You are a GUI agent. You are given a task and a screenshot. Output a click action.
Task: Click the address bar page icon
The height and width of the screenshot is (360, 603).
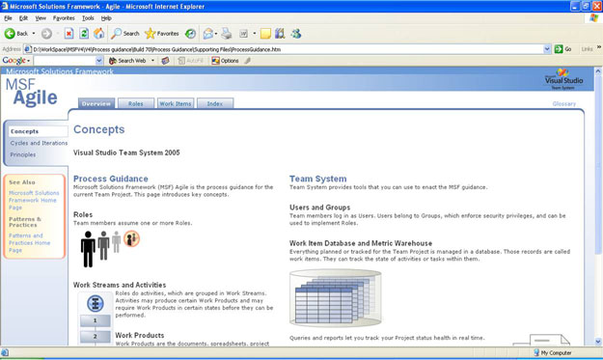(x=27, y=49)
